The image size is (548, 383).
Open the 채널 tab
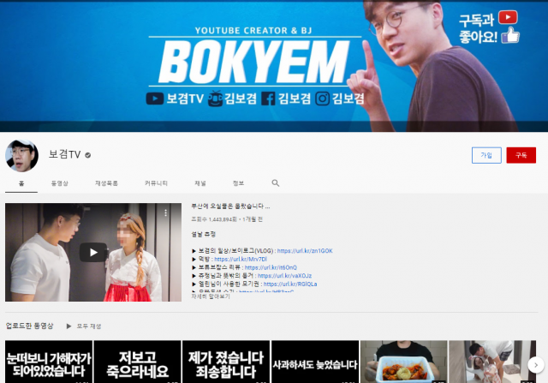point(200,183)
